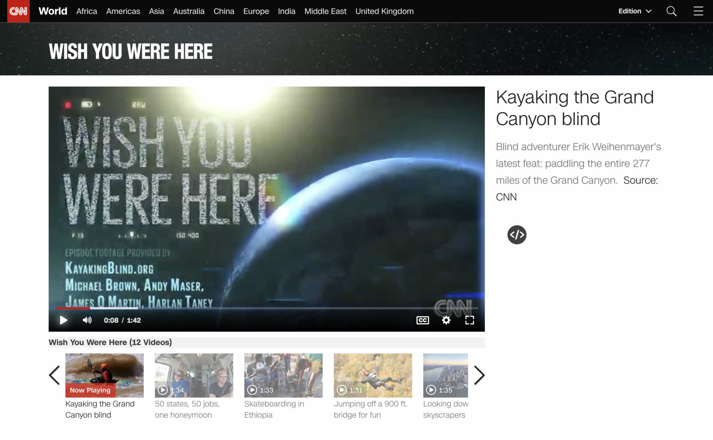Open the India section
The height and width of the screenshot is (440, 713).
click(286, 11)
